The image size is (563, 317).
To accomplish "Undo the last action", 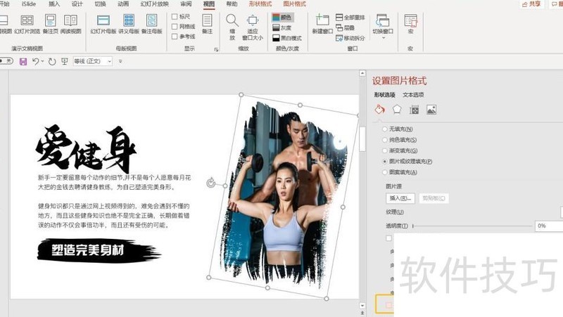I will coord(35,62).
